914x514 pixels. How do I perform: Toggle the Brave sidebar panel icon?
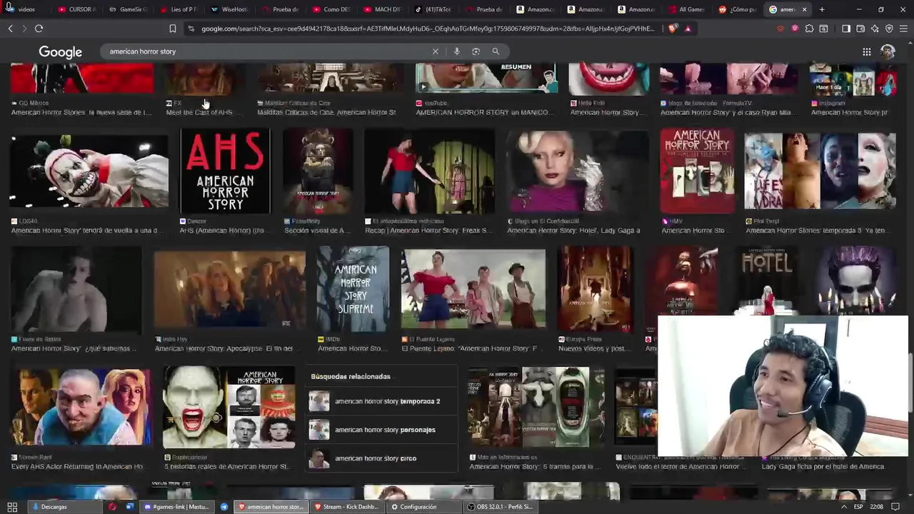click(x=846, y=29)
